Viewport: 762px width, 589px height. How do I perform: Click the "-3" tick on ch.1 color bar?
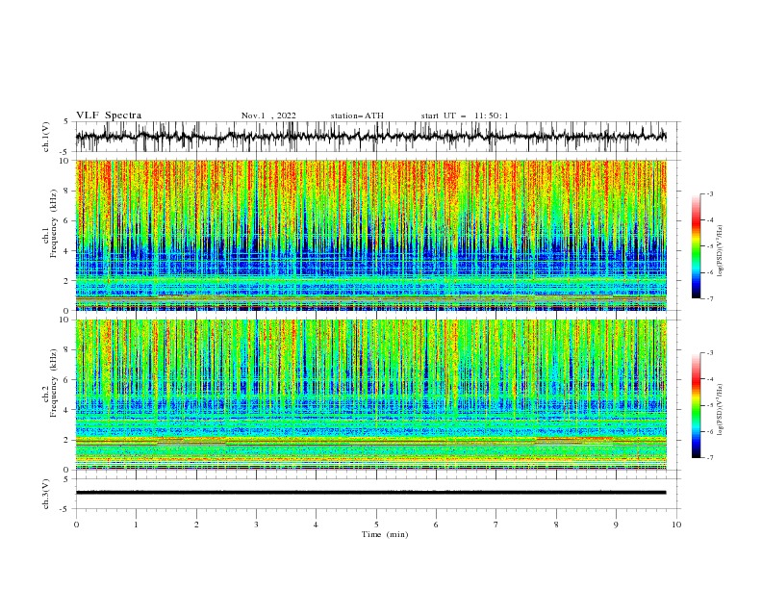(710, 193)
